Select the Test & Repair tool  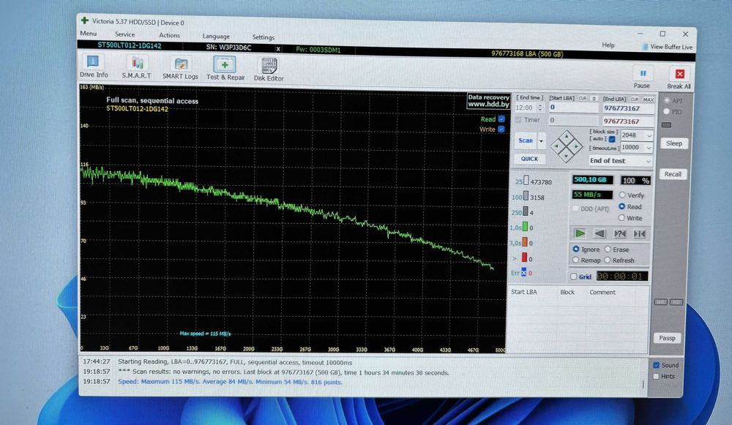point(225,69)
